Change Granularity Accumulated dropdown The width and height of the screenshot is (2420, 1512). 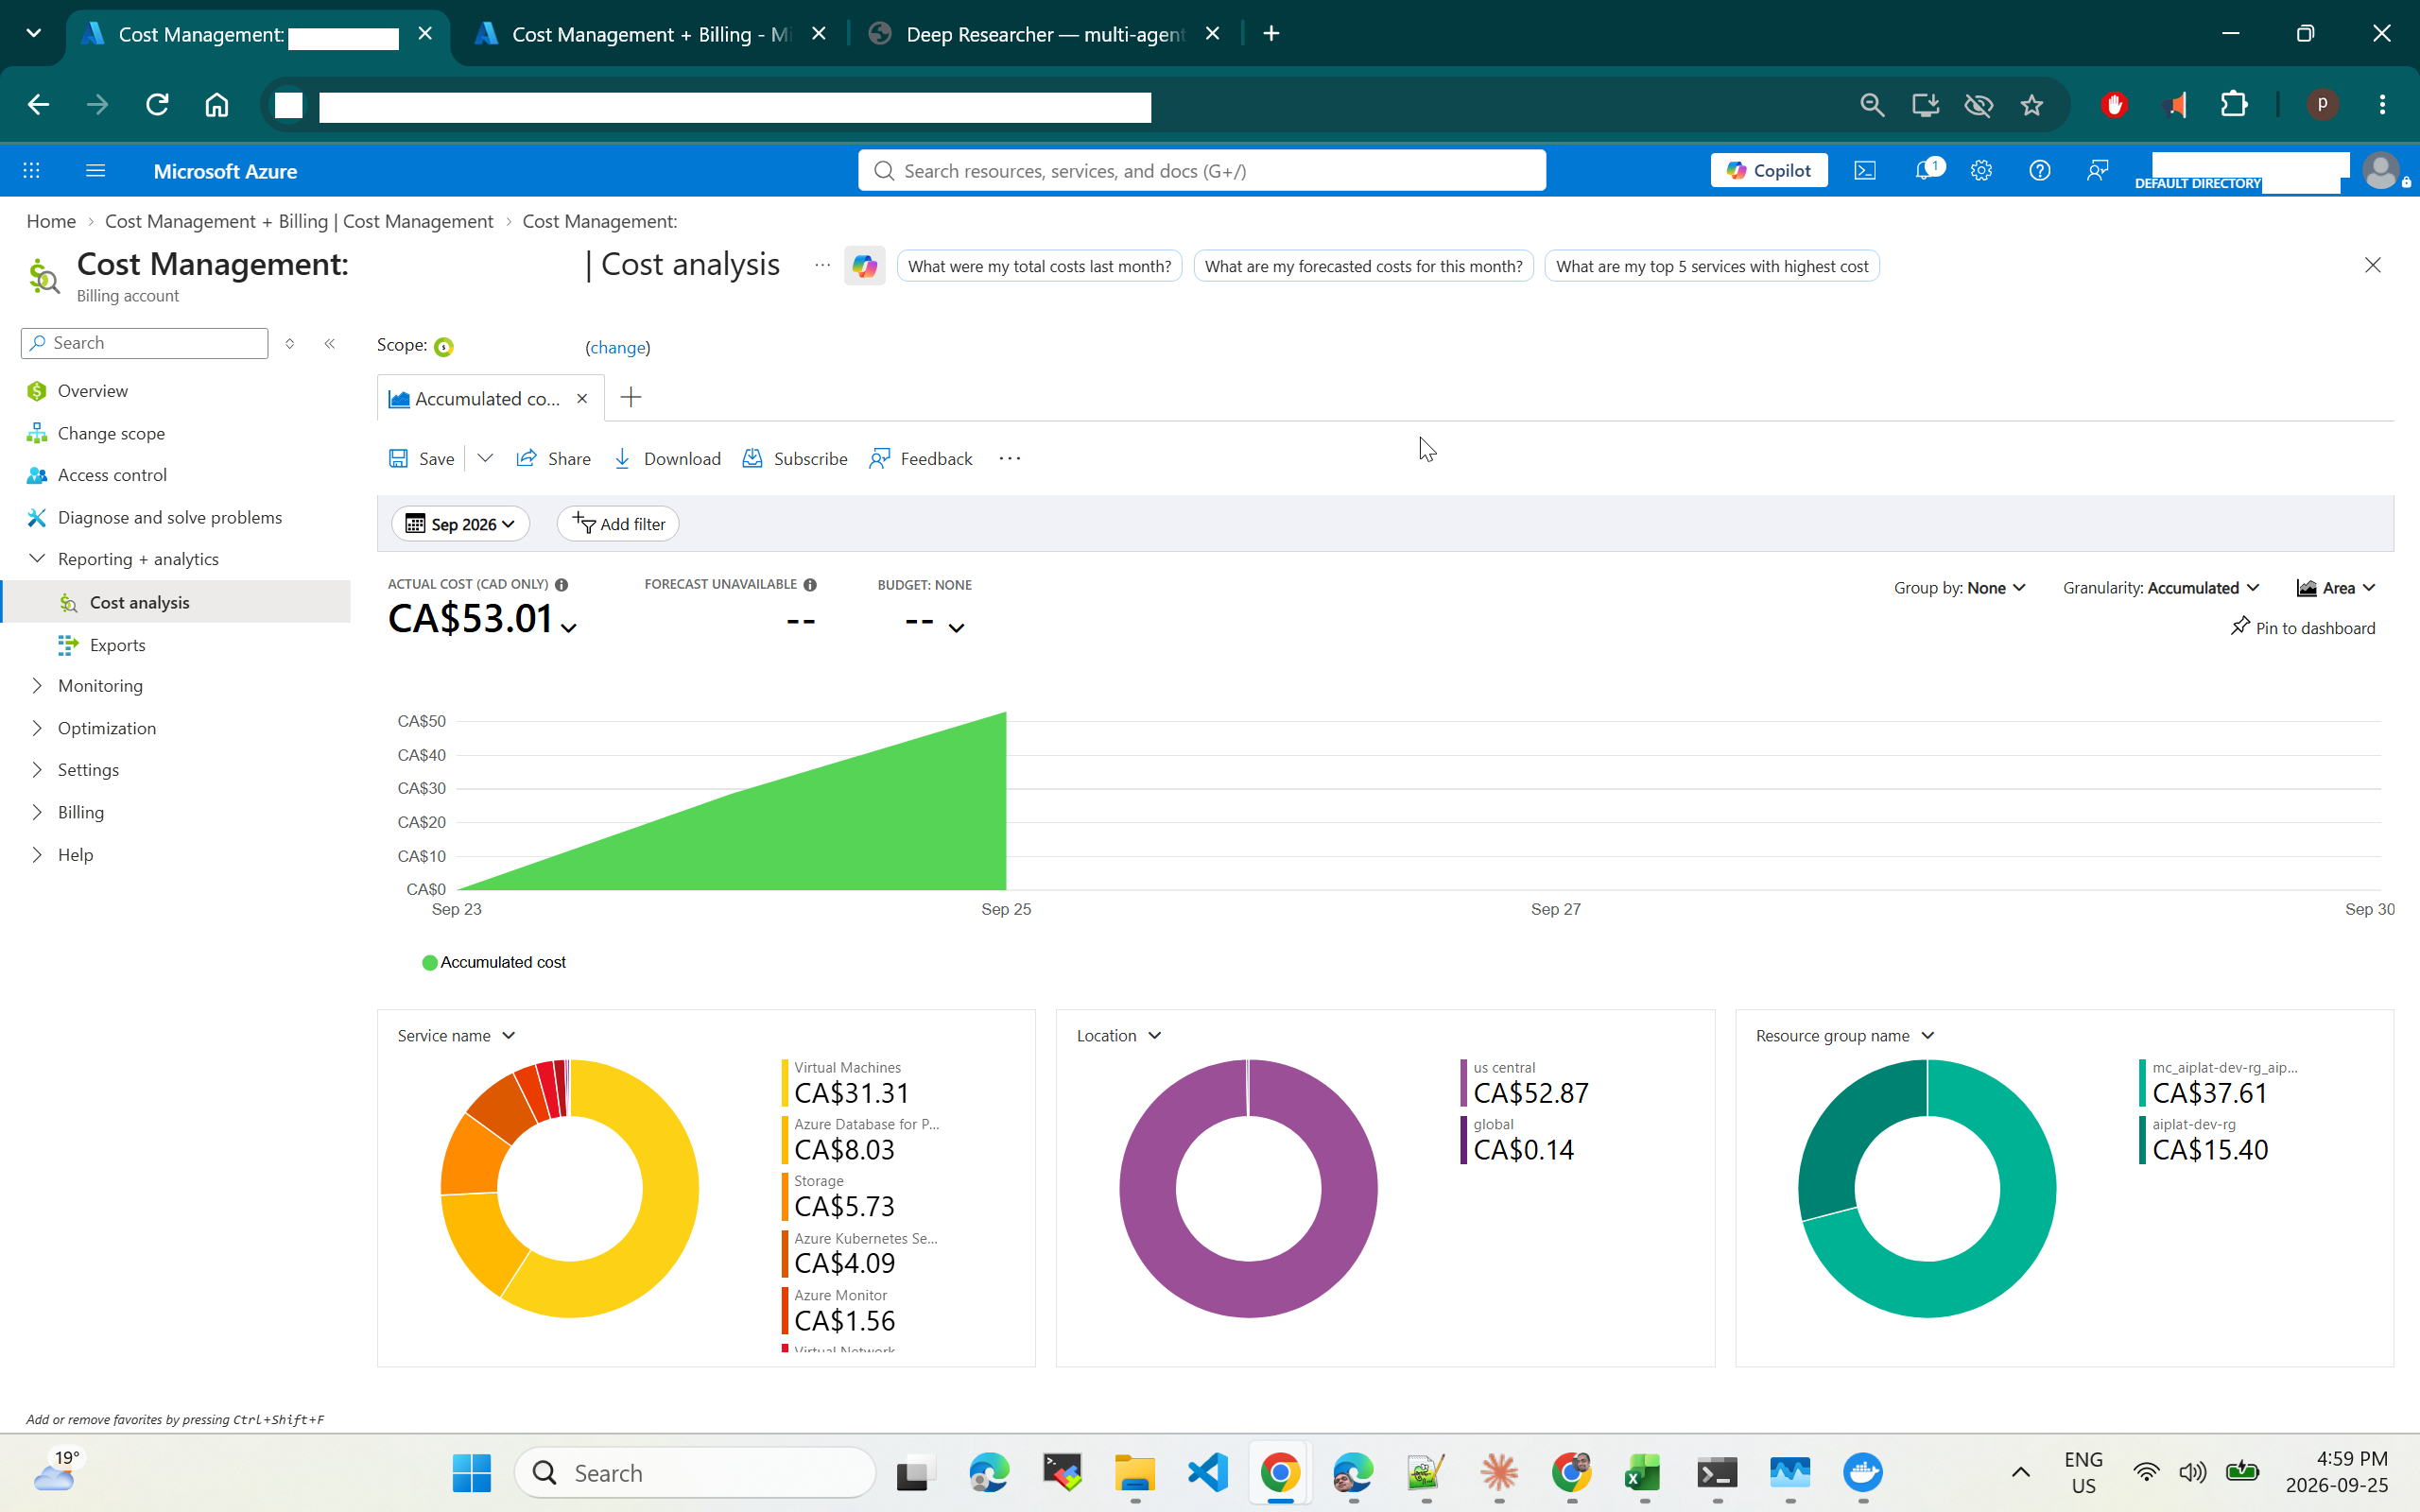(x=2161, y=587)
